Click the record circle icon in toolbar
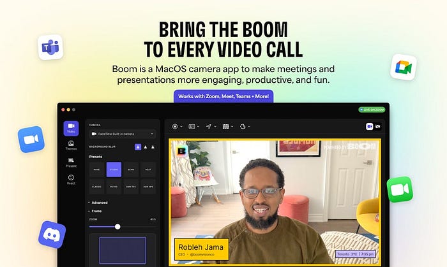This screenshot has width=447, height=267. (x=175, y=127)
